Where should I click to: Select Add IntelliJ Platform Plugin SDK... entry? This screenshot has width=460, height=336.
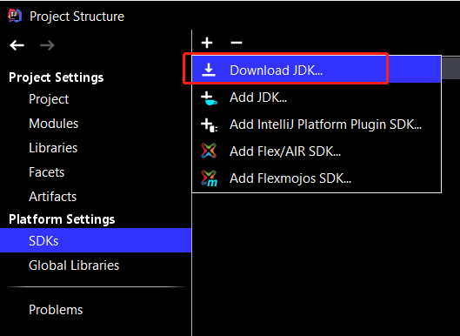click(x=317, y=124)
